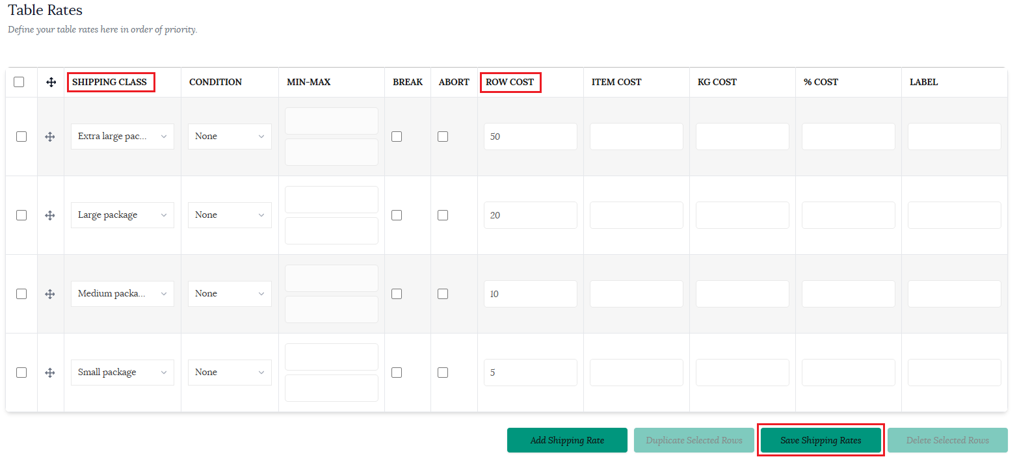Viewport: 1017px width, 459px height.
Task: Open Condition dropdown in Extra large package row
Action: pyautogui.click(x=230, y=137)
